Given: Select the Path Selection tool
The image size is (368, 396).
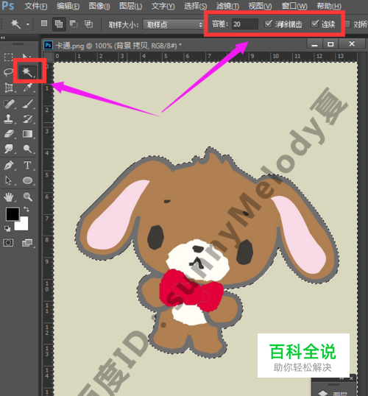Looking at the screenshot, I should 9,180.
